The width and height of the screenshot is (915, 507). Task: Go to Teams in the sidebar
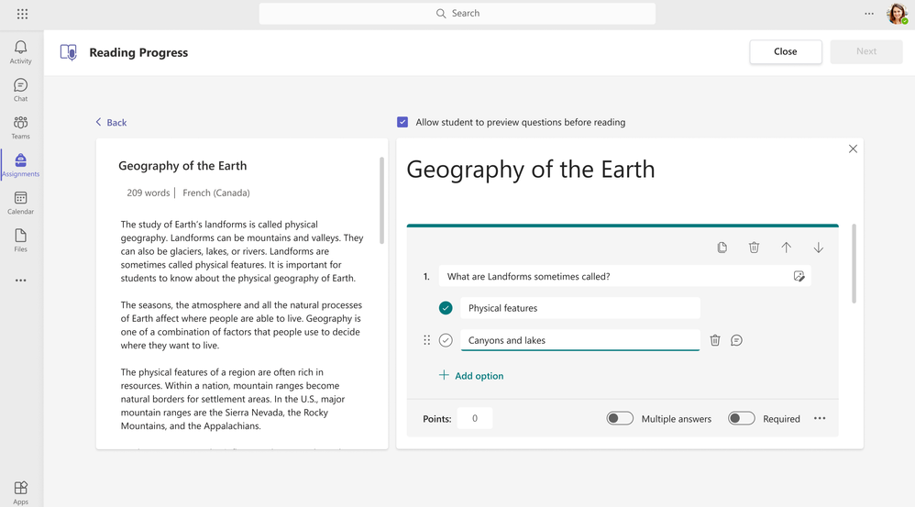click(x=20, y=127)
